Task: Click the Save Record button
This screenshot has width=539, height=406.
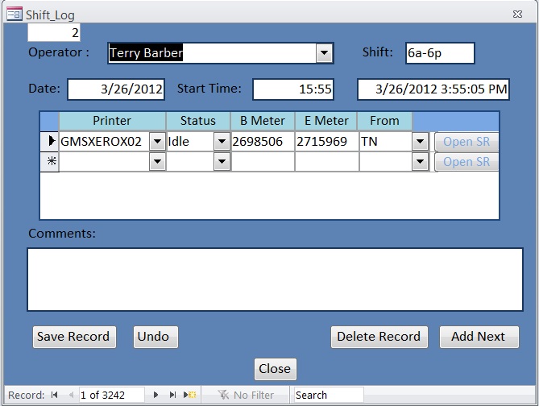Action: 74,337
